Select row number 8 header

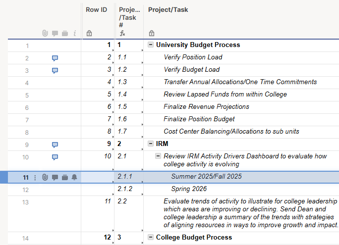click(x=26, y=132)
